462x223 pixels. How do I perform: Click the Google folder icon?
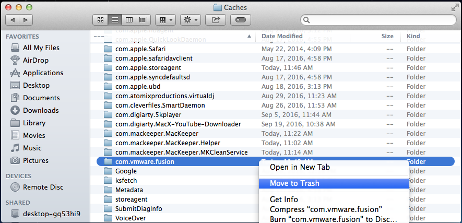pos(108,171)
